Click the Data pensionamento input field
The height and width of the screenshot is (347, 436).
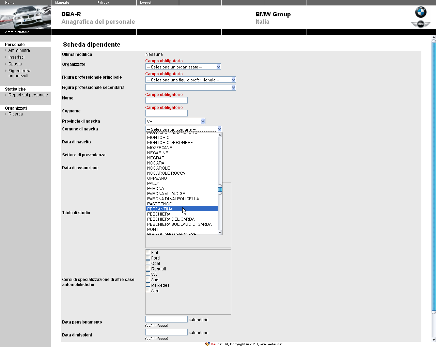pyautogui.click(x=167, y=319)
